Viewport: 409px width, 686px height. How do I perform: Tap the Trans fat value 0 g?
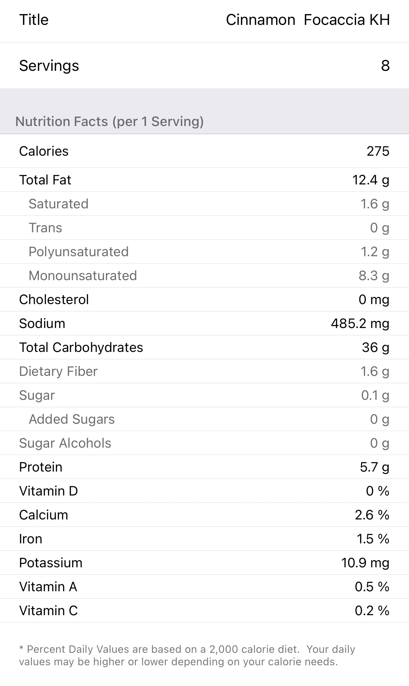(x=379, y=228)
